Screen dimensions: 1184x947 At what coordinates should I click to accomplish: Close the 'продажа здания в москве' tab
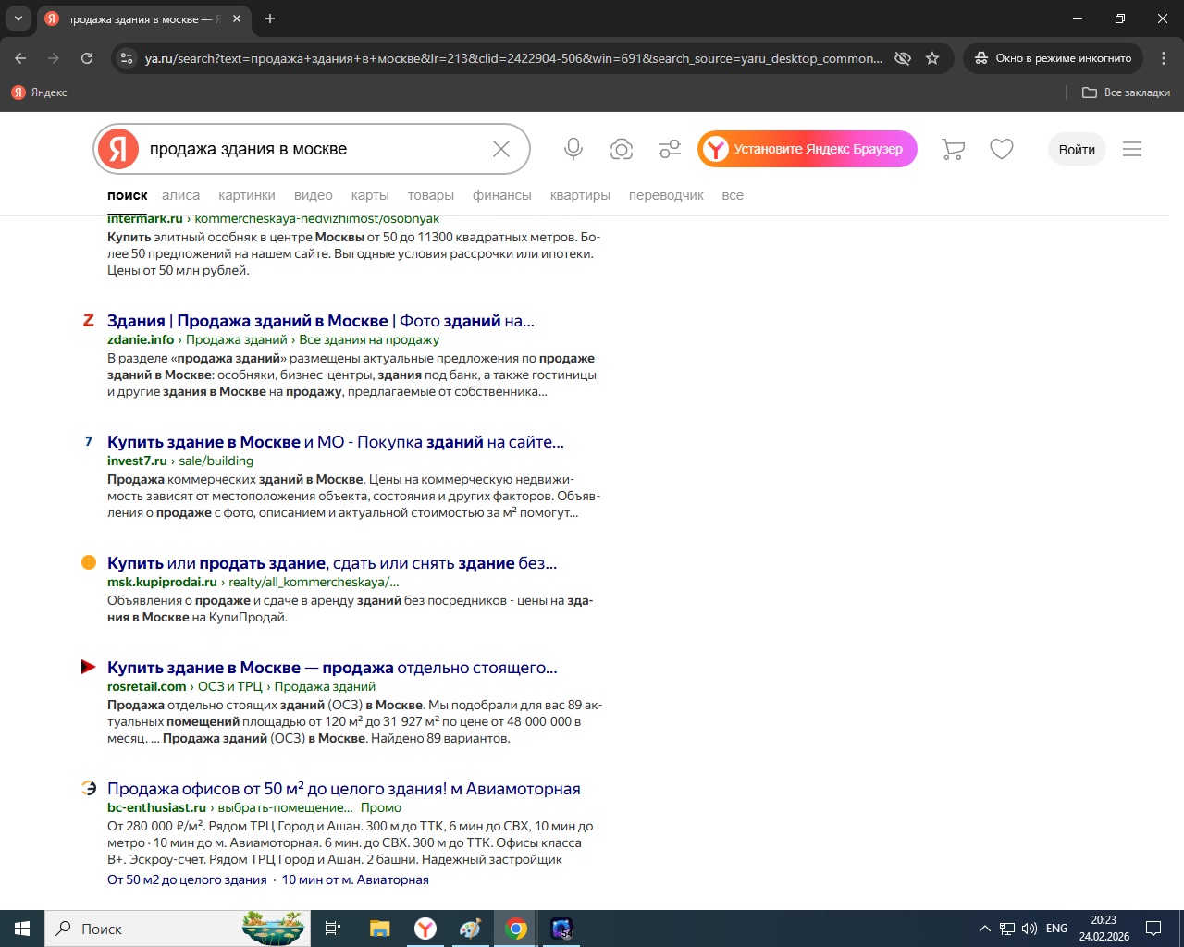click(x=237, y=18)
